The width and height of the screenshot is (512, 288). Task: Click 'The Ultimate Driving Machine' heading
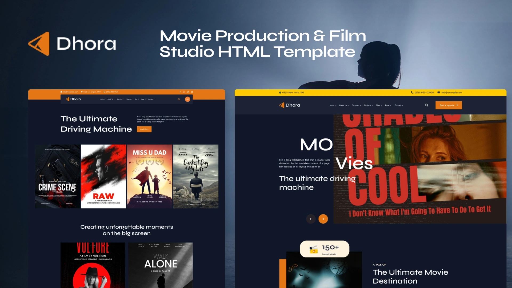[x=96, y=124]
